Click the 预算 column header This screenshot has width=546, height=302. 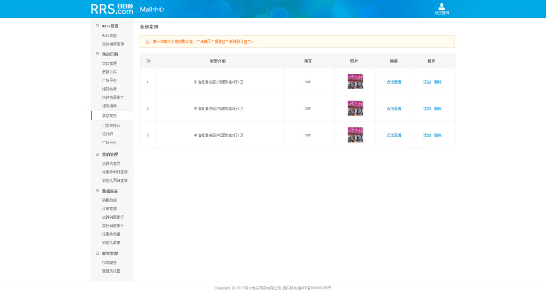click(x=308, y=61)
